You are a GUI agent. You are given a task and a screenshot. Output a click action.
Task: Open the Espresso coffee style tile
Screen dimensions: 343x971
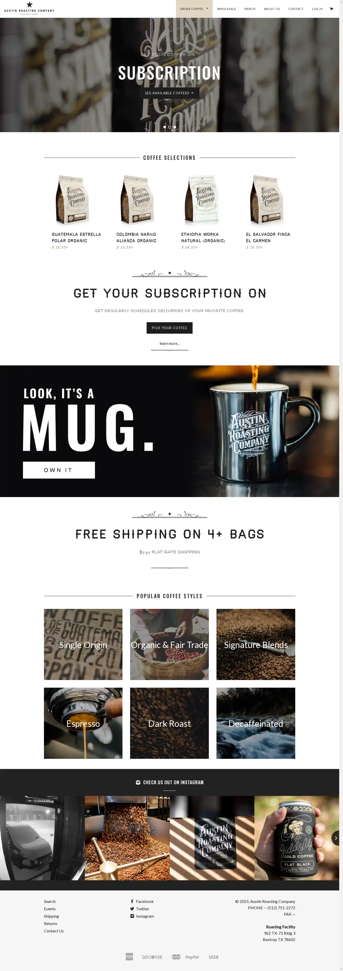[x=83, y=723]
